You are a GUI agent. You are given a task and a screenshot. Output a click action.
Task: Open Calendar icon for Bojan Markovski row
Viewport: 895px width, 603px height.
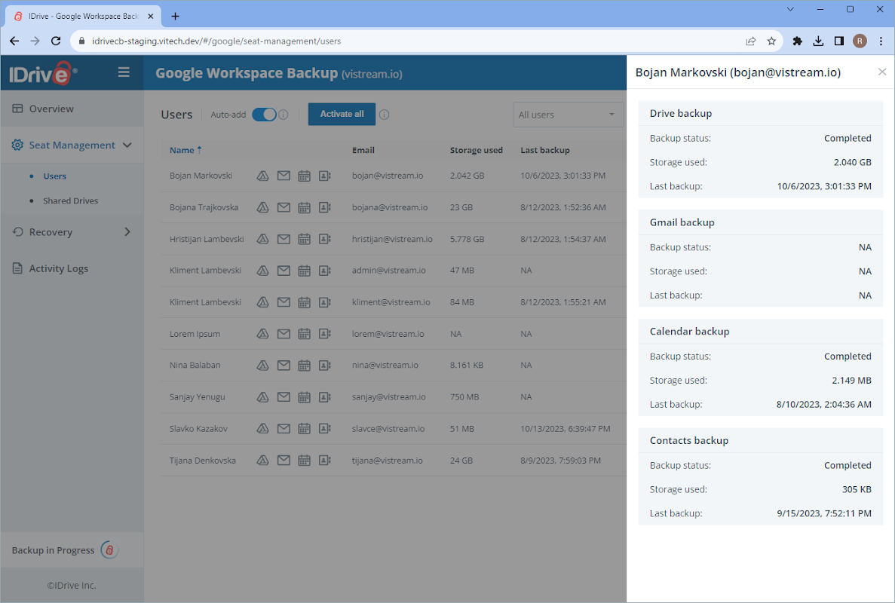pos(304,176)
